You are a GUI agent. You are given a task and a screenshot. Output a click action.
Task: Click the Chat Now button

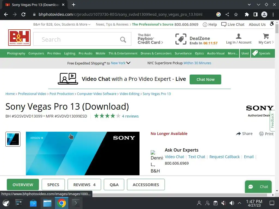[205, 79]
